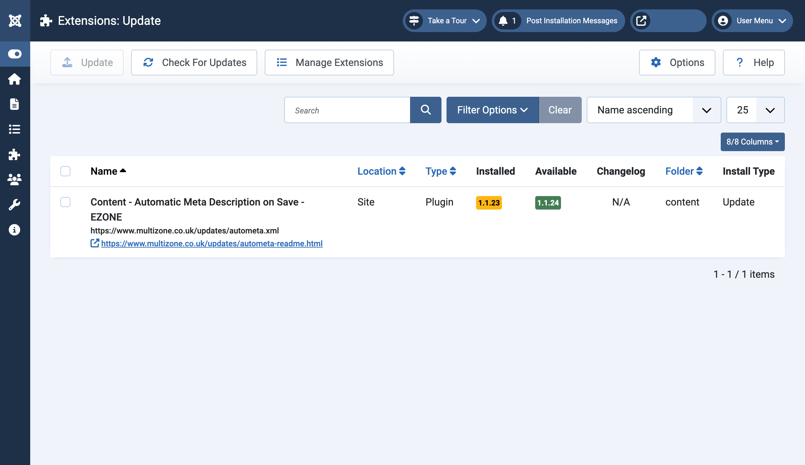Open the Take a Tour menu
Screen dimensions: 805x465
pos(444,21)
